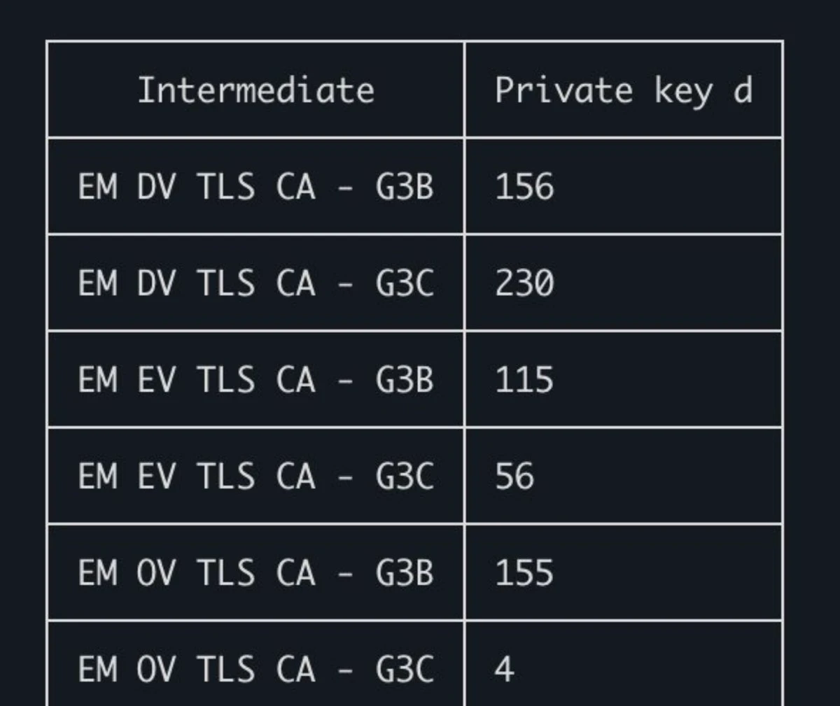
Task: Select the EM DV TLS CA - G3B cell
Action: (255, 186)
